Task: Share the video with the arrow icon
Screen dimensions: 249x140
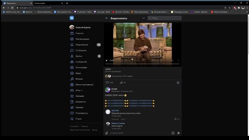Action: click(121, 83)
